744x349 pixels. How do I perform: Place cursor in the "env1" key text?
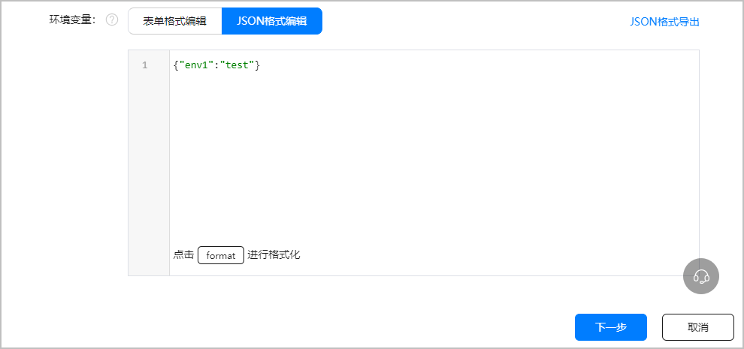[195, 65]
